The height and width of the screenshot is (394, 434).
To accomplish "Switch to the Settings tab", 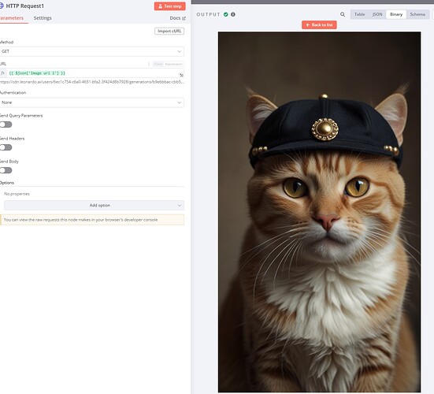I will coord(43,18).
